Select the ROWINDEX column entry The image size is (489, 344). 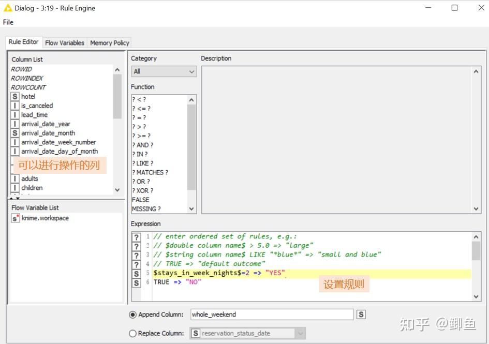pos(27,78)
